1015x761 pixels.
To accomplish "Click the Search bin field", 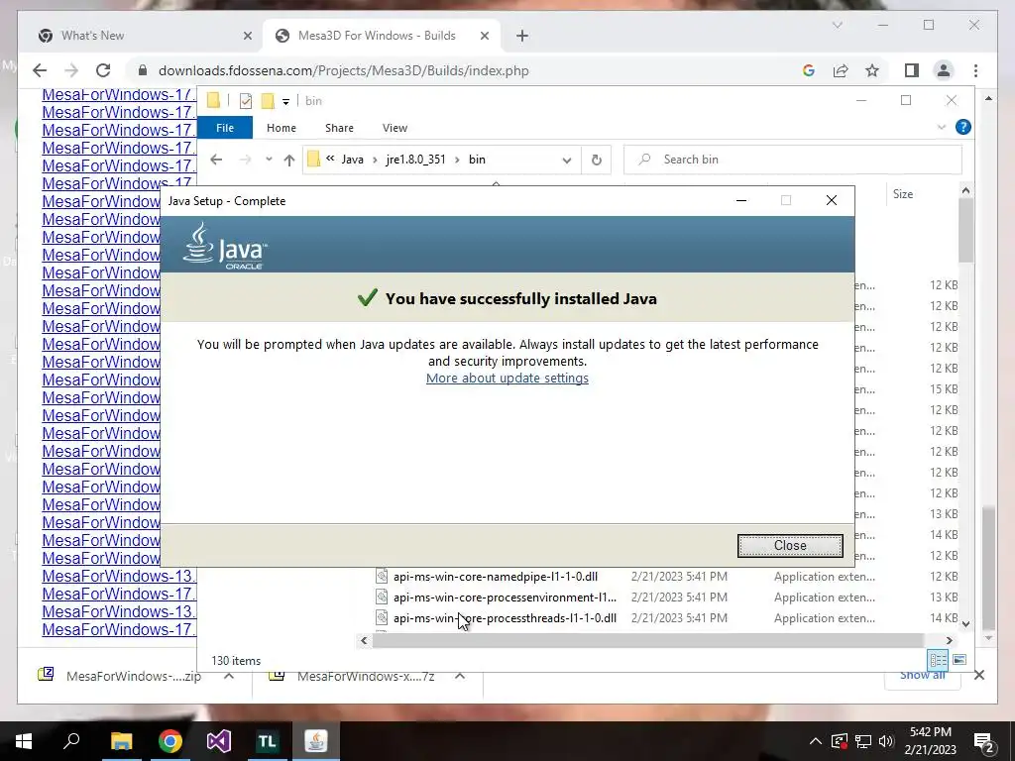I will pyautogui.click(x=792, y=160).
